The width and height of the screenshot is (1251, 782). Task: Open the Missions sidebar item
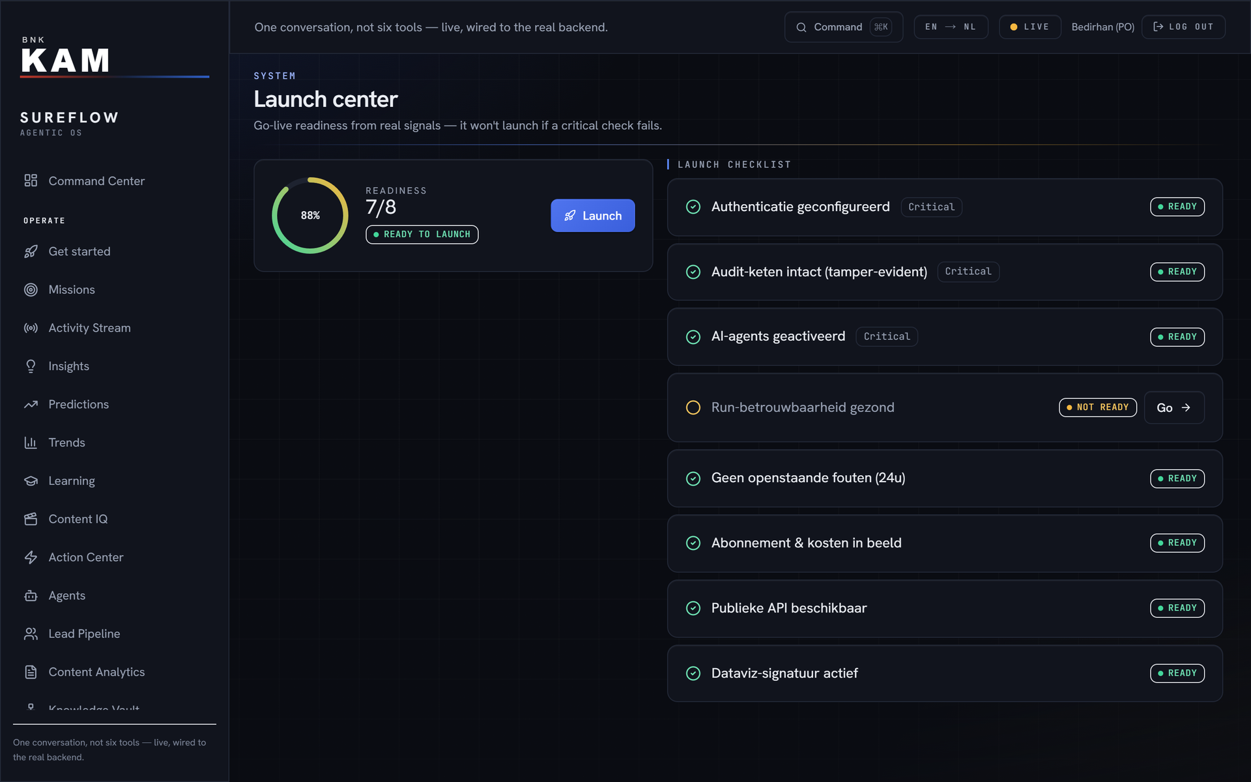point(115,290)
